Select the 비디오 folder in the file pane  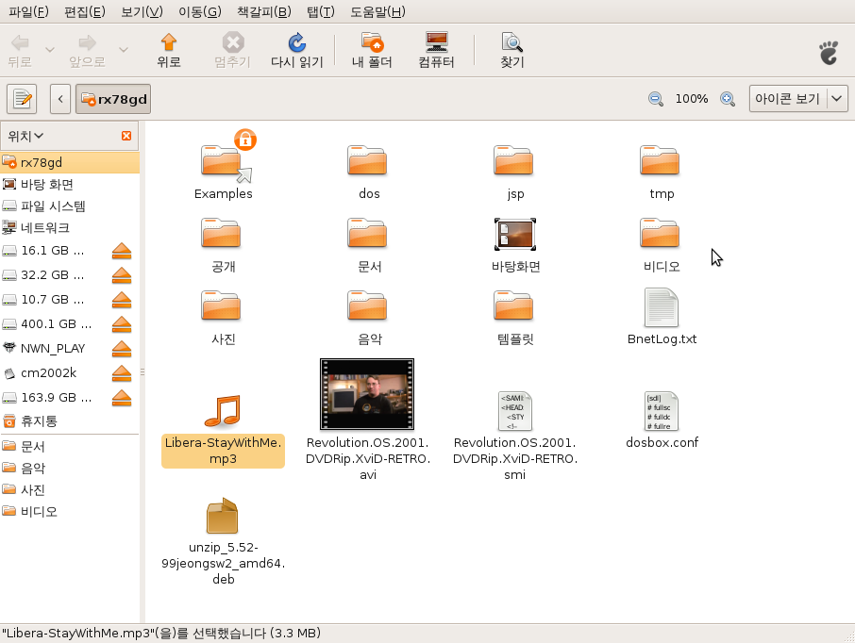[660, 233]
